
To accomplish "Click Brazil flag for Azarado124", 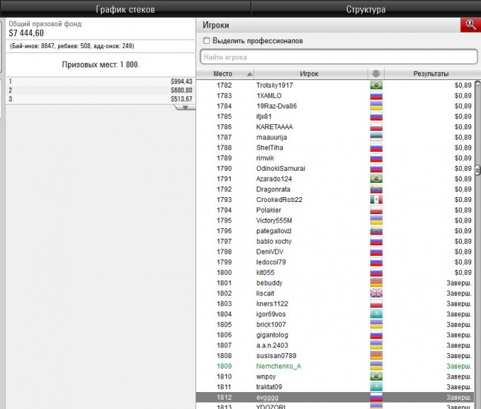I will [376, 179].
